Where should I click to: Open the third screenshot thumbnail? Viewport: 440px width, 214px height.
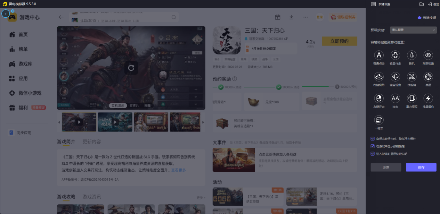(x=151, y=122)
